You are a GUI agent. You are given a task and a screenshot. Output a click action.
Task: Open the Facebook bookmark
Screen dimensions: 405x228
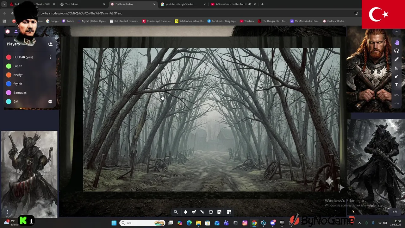[222, 21]
